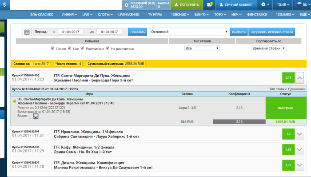Click the start date field 01-04-2017

click(70, 32)
